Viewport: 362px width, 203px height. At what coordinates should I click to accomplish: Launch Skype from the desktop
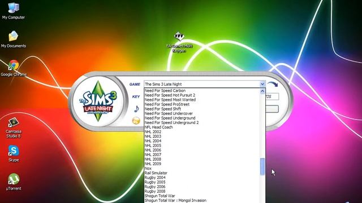pos(14,153)
